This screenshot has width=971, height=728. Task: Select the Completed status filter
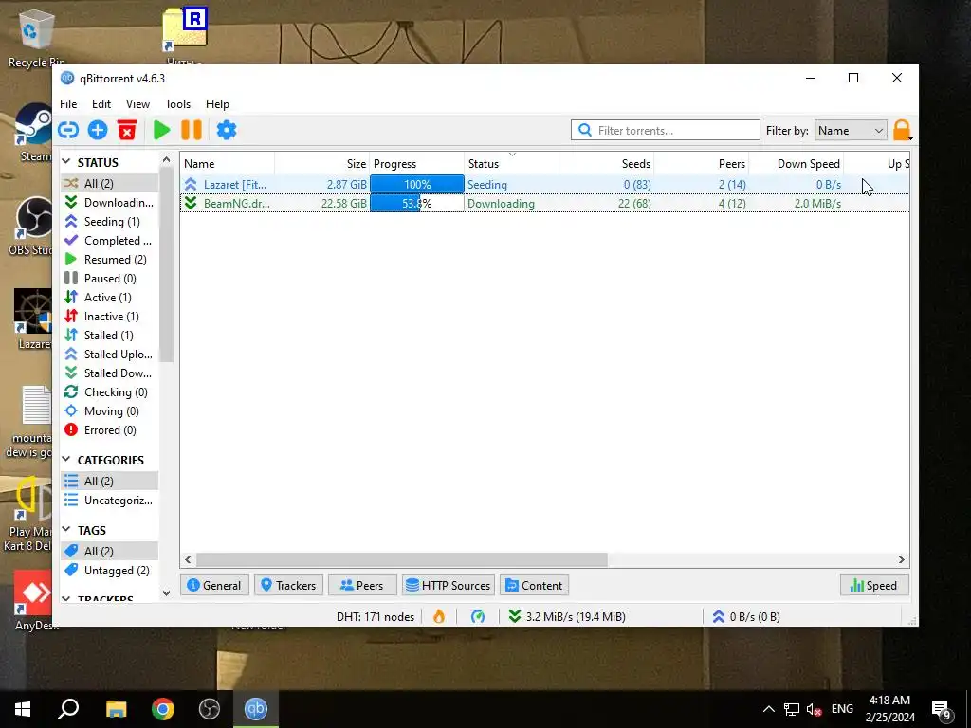click(x=109, y=240)
